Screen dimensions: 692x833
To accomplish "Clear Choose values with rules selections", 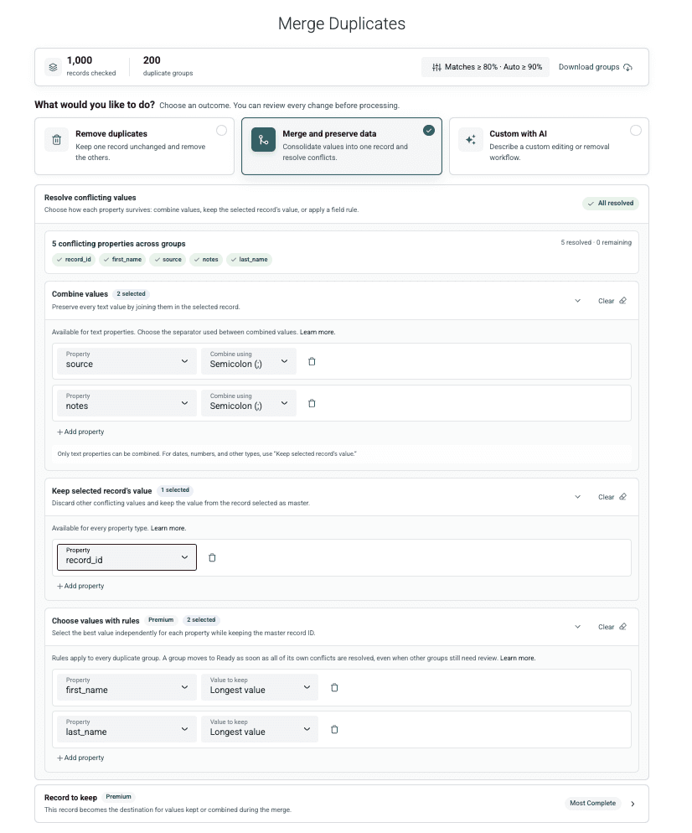I will pyautogui.click(x=612, y=627).
